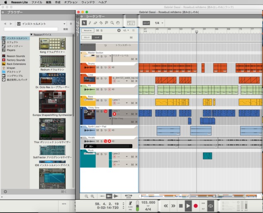
Task: Open the 編集 menu
Action: click(49, 2)
